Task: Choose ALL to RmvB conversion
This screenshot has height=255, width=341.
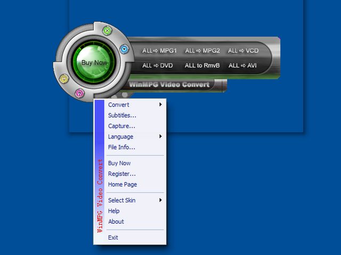Action: [202, 65]
